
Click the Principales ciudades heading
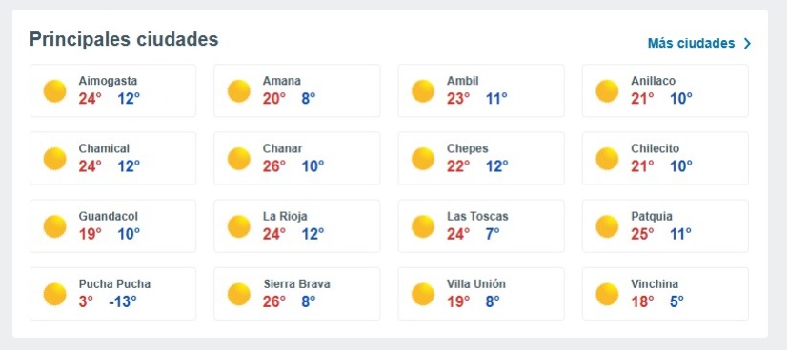[x=124, y=39]
